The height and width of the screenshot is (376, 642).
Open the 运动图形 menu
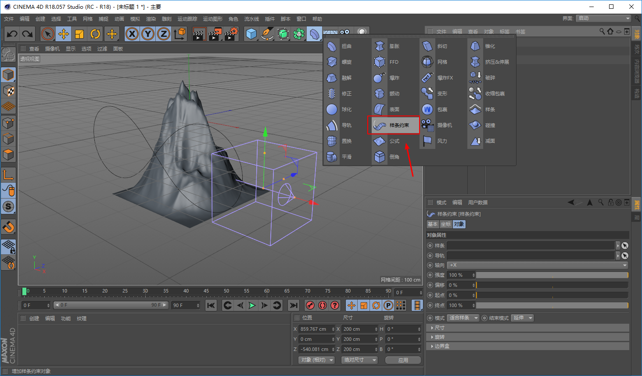point(213,19)
